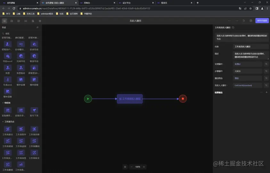Open the grid nodes view in toolbar
The width and height of the screenshot is (270, 173).
point(4,21)
